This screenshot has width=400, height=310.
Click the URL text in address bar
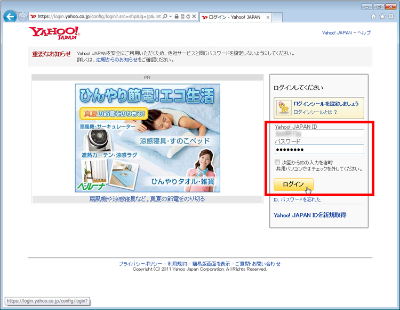(x=99, y=16)
